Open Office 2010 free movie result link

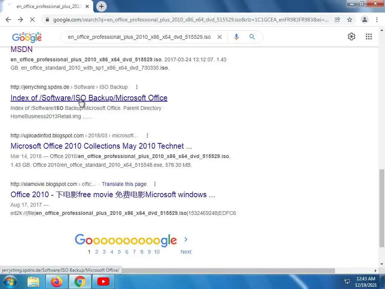pos(113,195)
